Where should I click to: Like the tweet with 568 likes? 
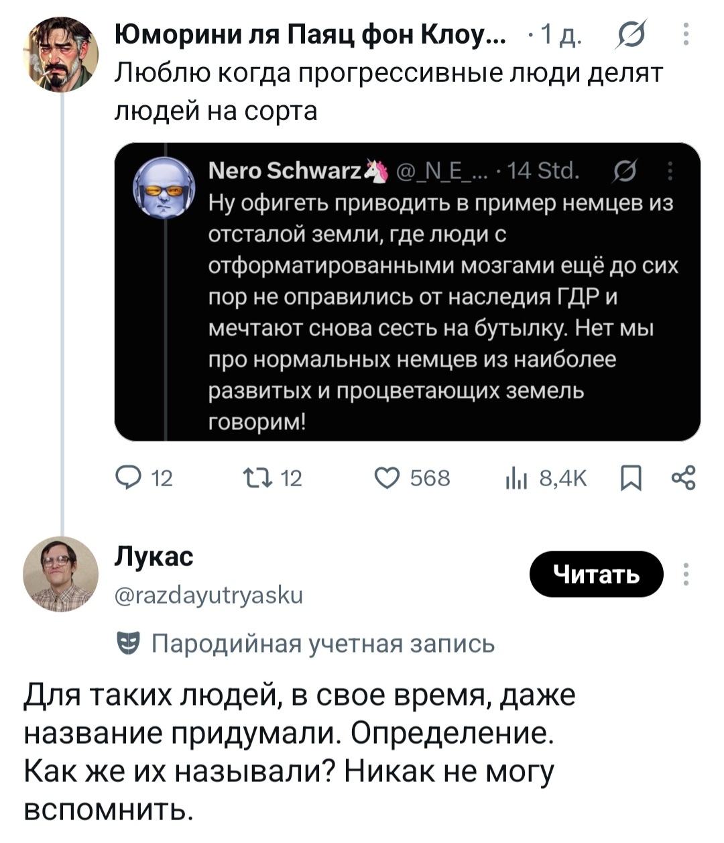pyautogui.click(x=412, y=478)
